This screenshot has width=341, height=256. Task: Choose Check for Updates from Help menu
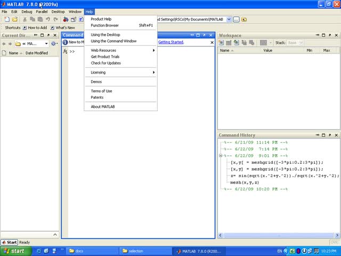click(105, 63)
